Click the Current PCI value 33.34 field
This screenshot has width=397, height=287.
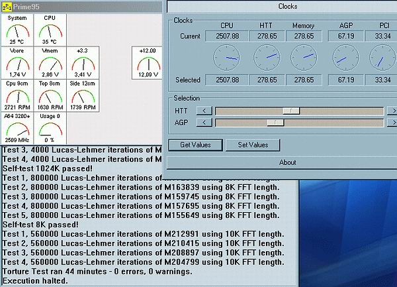point(381,36)
